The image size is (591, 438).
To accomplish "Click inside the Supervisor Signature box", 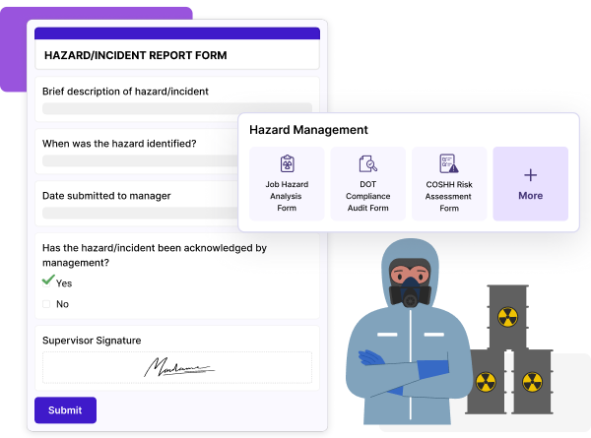I will click(x=177, y=367).
